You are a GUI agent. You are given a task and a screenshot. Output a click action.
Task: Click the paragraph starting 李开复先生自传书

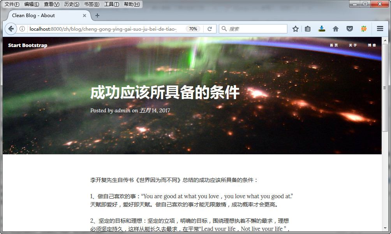tap(174, 180)
